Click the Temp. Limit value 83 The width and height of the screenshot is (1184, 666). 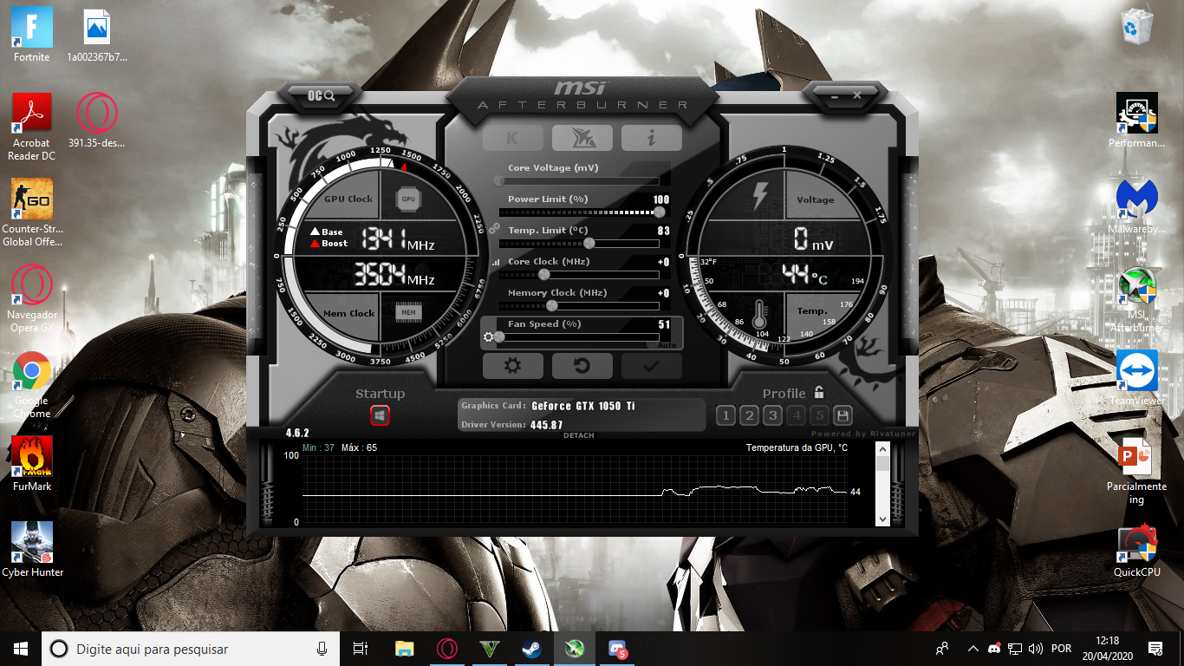click(x=664, y=231)
